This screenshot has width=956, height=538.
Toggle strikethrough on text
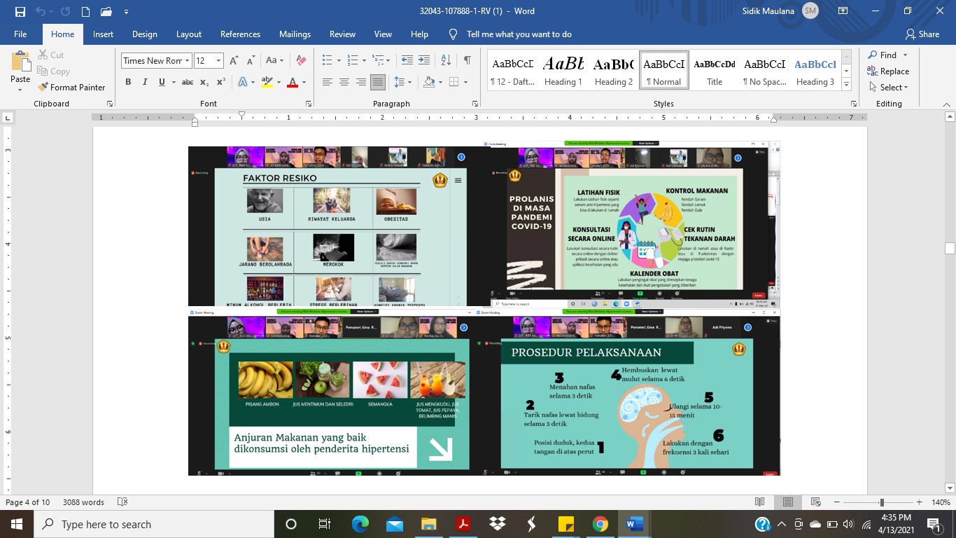[187, 82]
